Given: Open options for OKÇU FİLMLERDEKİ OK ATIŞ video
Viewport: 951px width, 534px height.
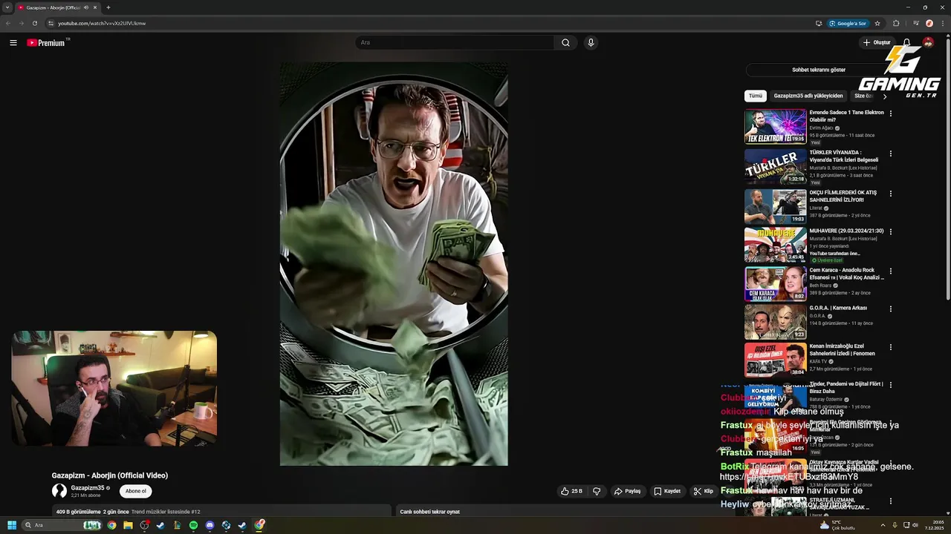Looking at the screenshot, I should 891,194.
